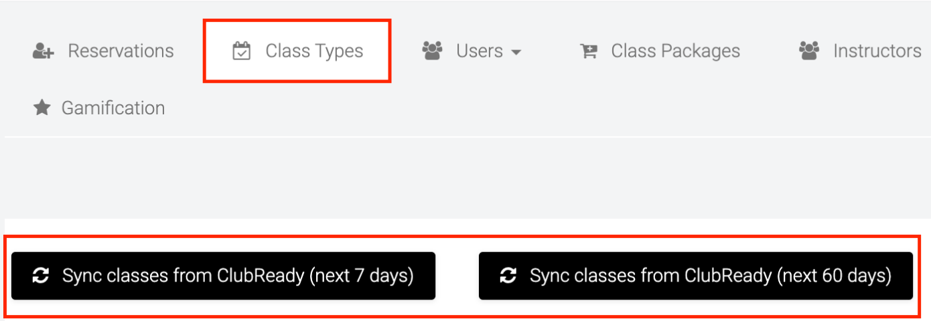Click the Users group icon
Screen dimensions: 931x321
[x=433, y=51]
